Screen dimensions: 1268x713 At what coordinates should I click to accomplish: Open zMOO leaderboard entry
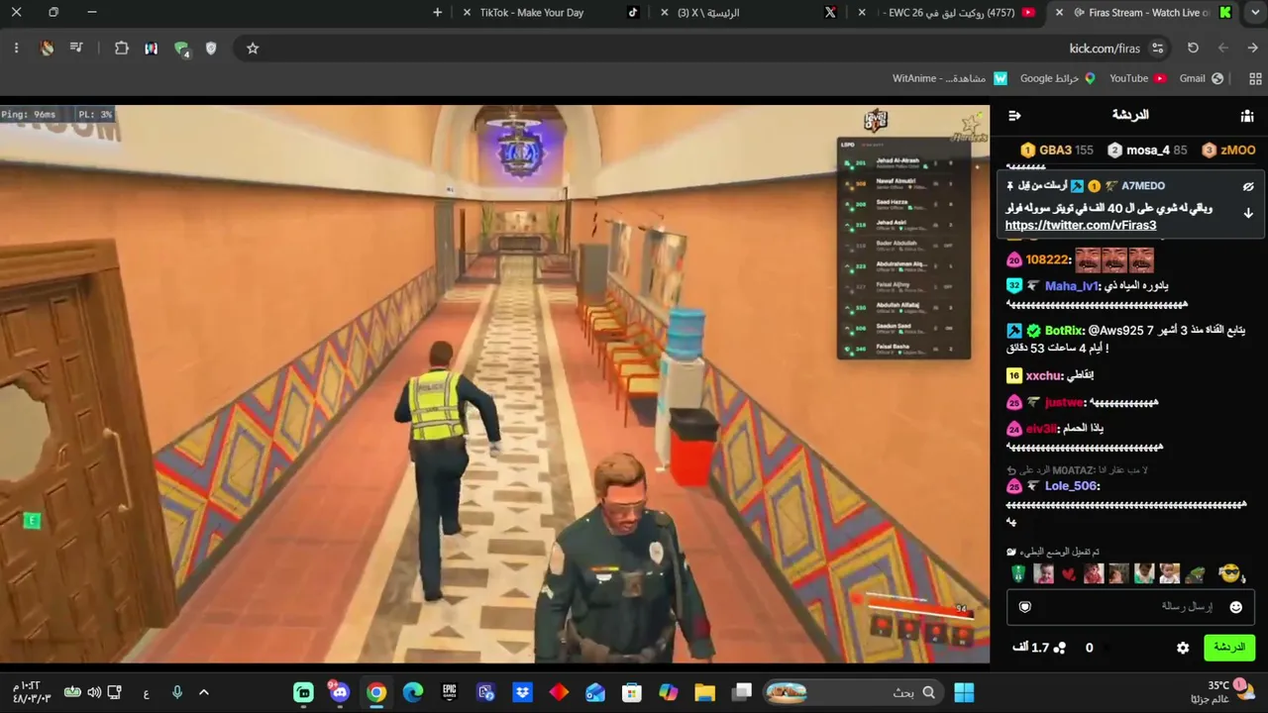pos(1228,151)
